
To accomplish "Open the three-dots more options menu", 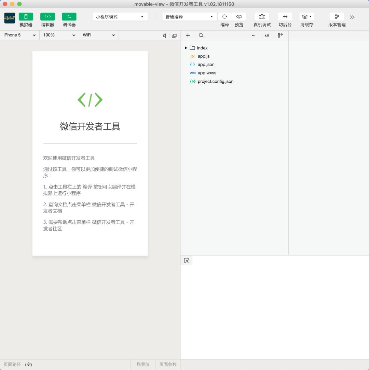I will point(254,36).
